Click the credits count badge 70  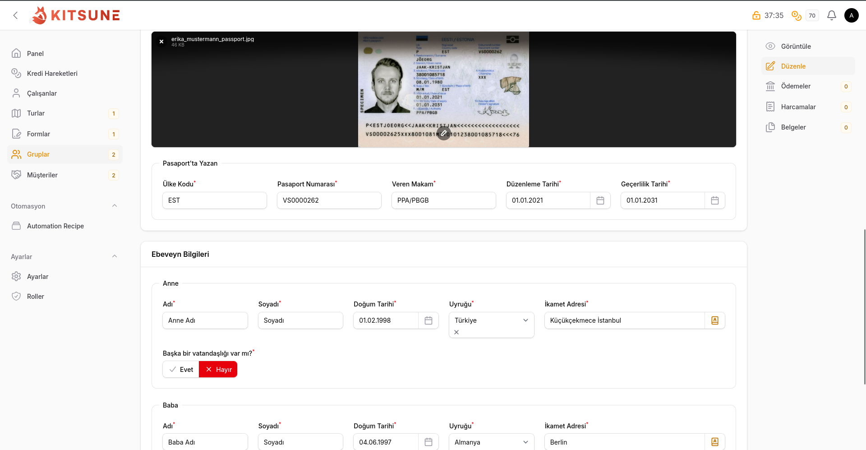tap(812, 15)
